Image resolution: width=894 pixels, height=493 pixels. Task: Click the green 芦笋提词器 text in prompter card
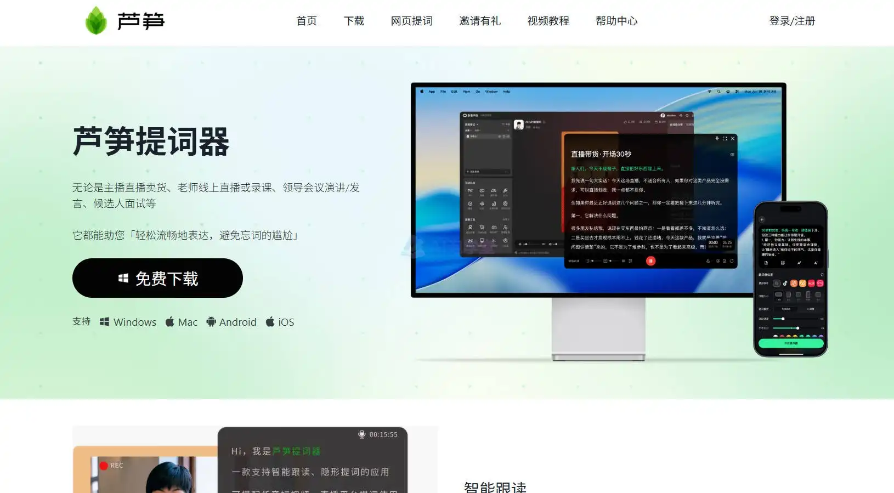296,451
